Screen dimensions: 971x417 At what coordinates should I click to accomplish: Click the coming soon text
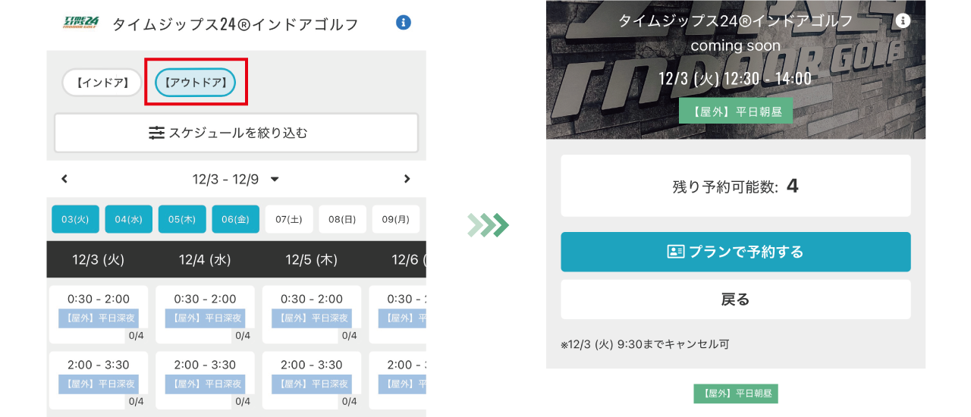(x=735, y=45)
